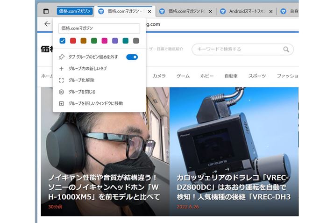
Task: Toggle the unpin tab group switch
Action: click(132, 57)
